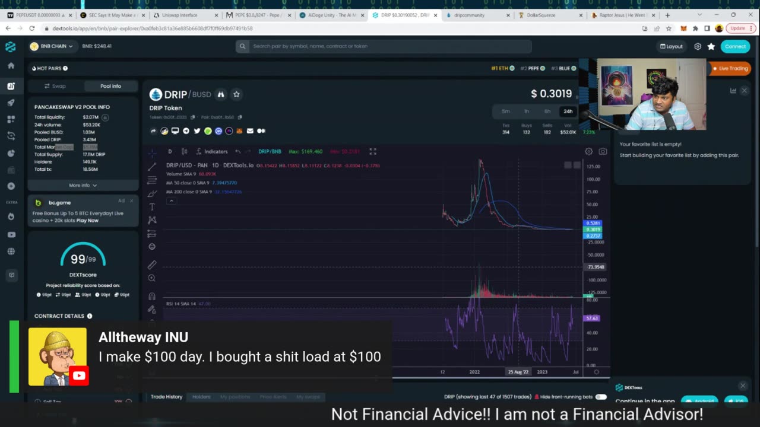This screenshot has height=427, width=760.
Task: Take a chart snapshot with camera icon
Action: click(603, 152)
